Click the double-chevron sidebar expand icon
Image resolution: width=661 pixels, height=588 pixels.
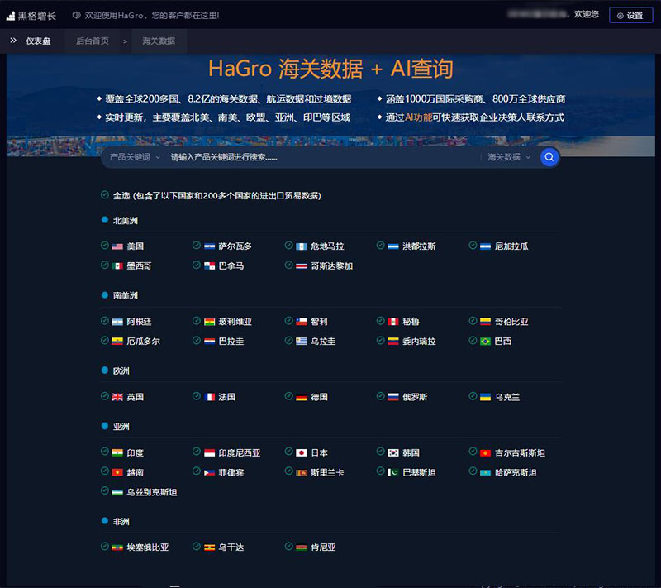[x=13, y=41]
